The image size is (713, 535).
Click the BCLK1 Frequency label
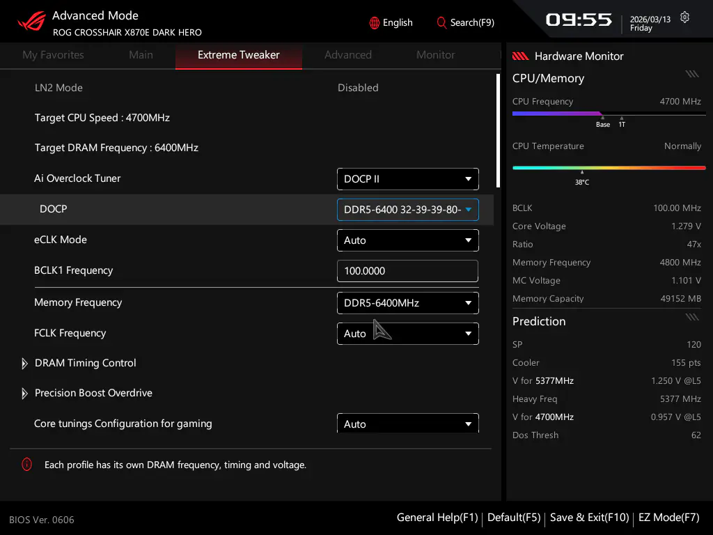tap(74, 270)
